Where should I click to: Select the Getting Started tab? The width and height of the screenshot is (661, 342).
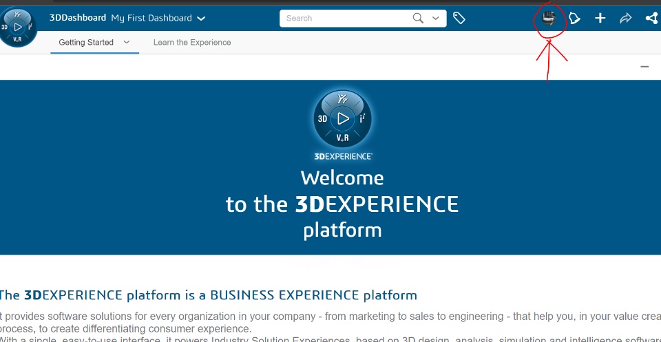[86, 43]
